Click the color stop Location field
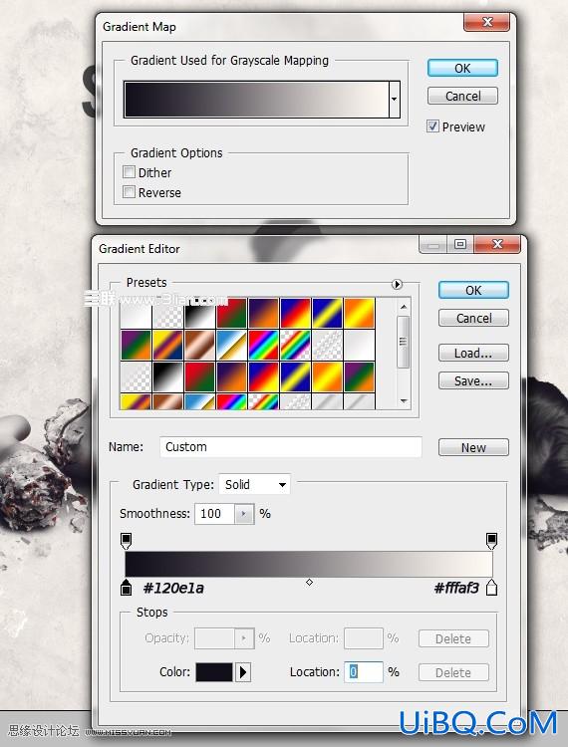The height and width of the screenshot is (747, 568). 364,671
